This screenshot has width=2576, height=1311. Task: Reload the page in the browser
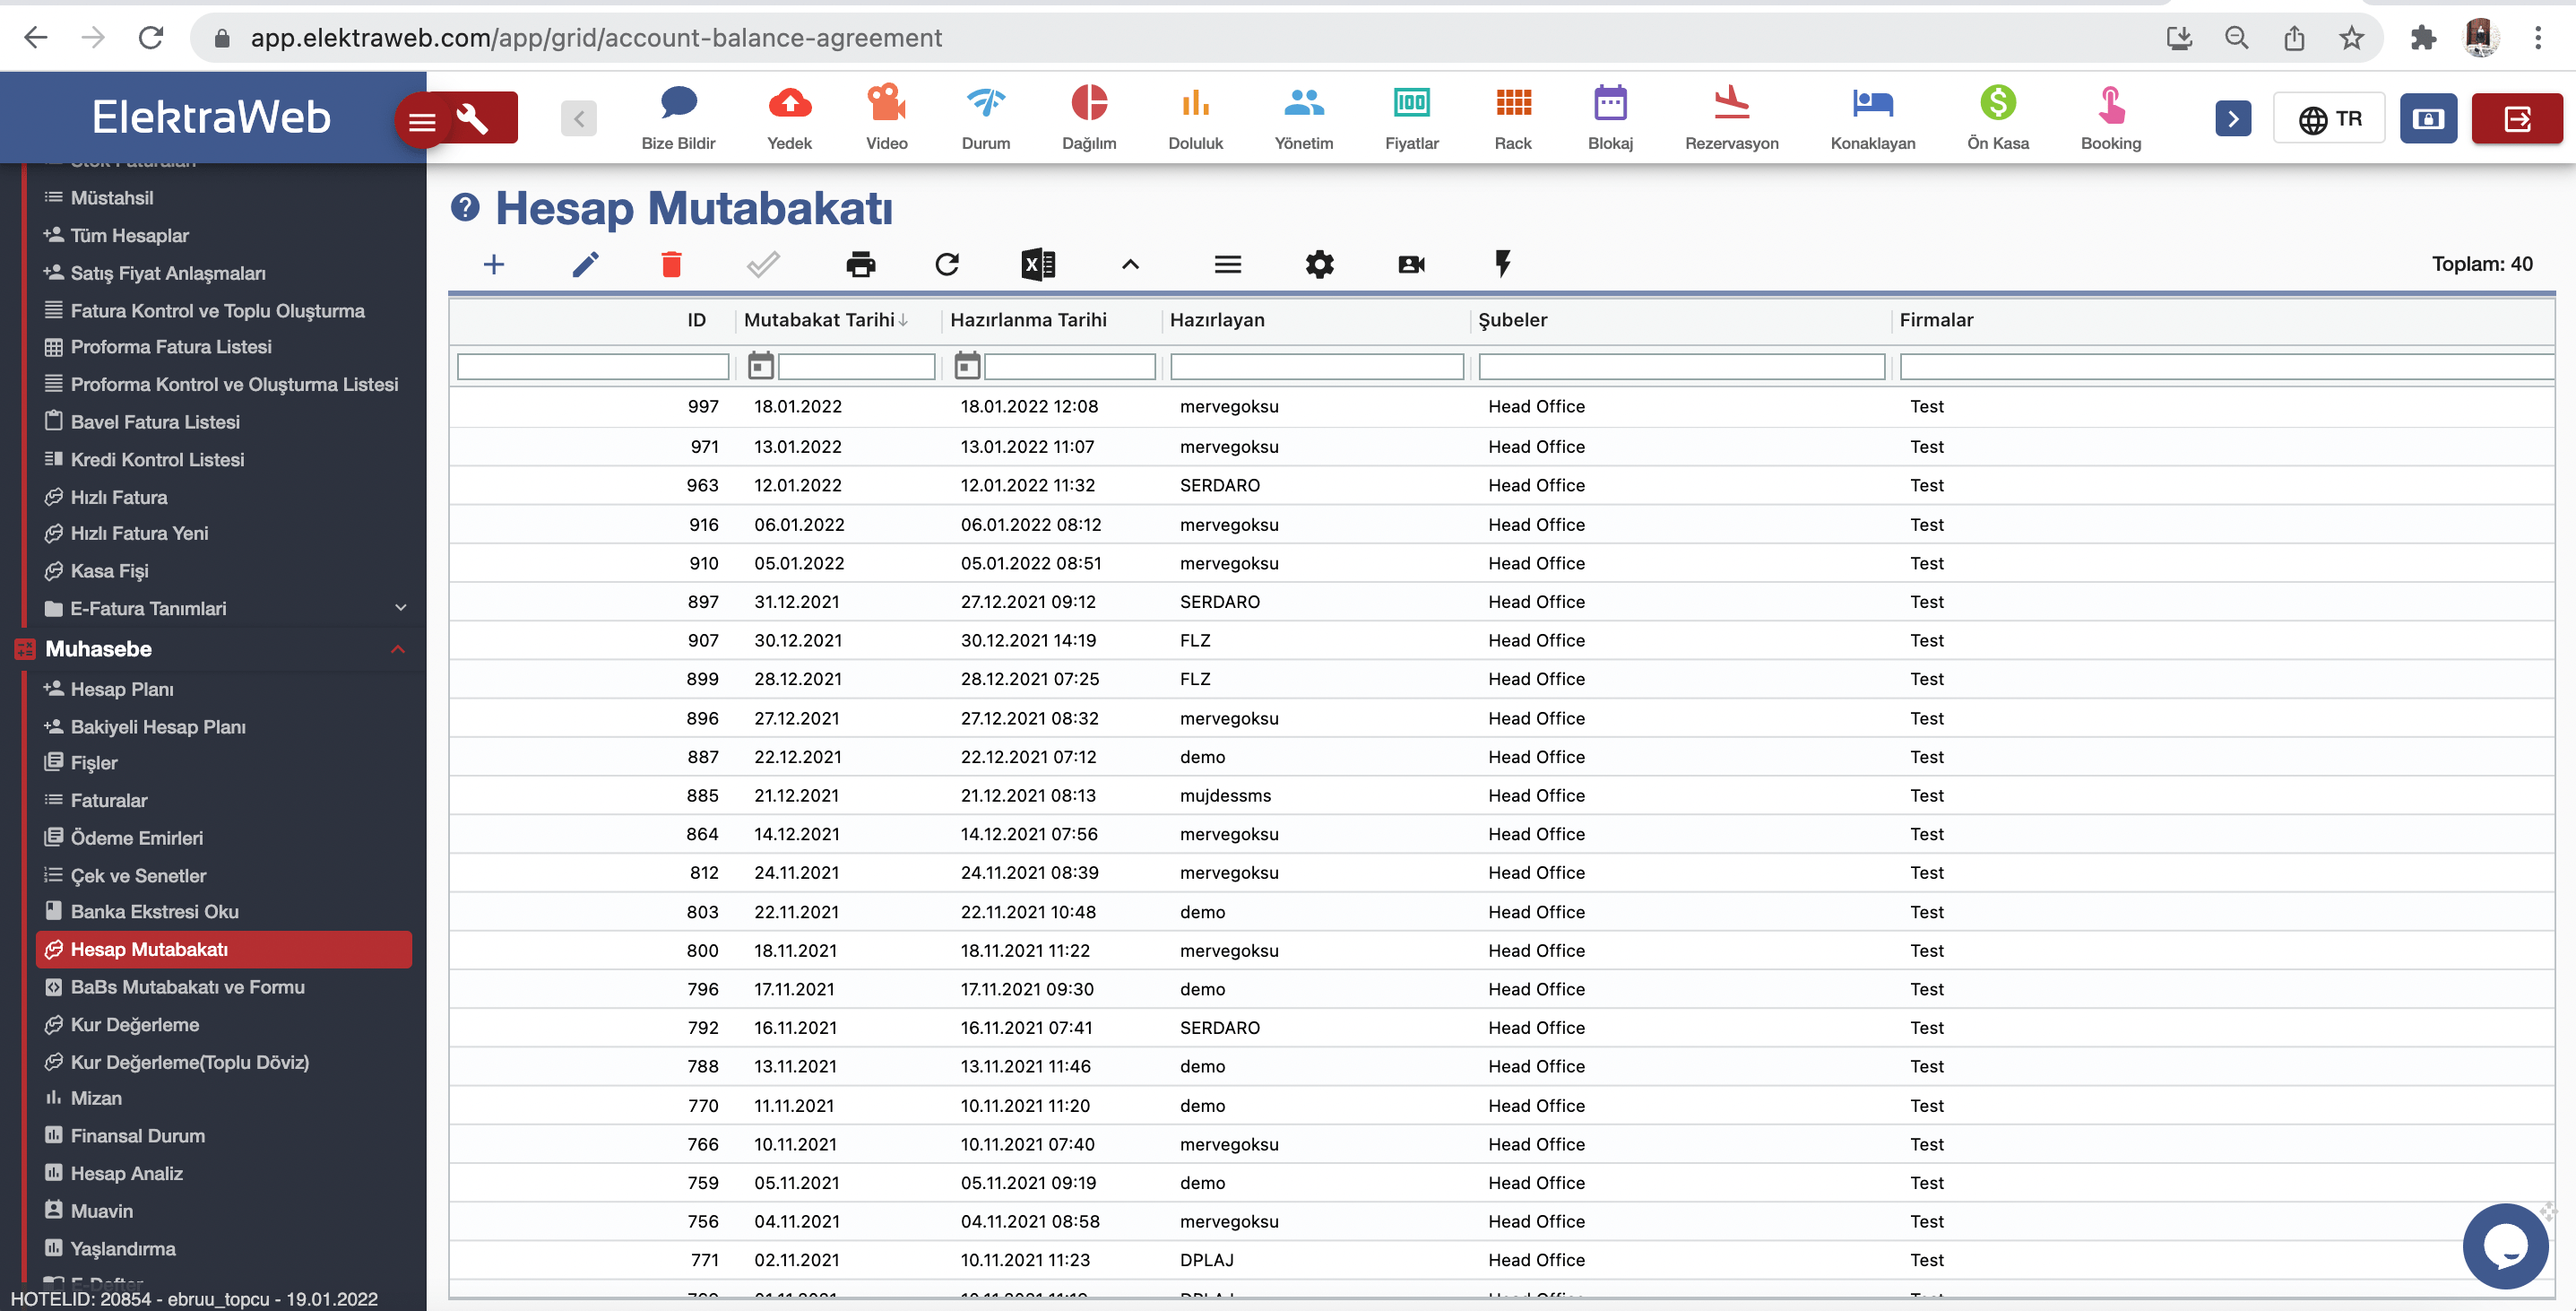click(x=151, y=38)
